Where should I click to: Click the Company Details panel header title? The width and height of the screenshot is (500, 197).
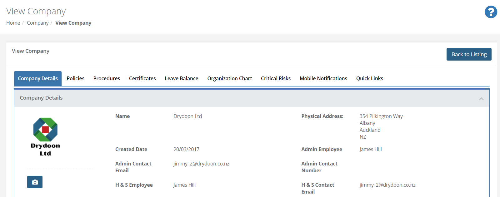[x=41, y=98]
